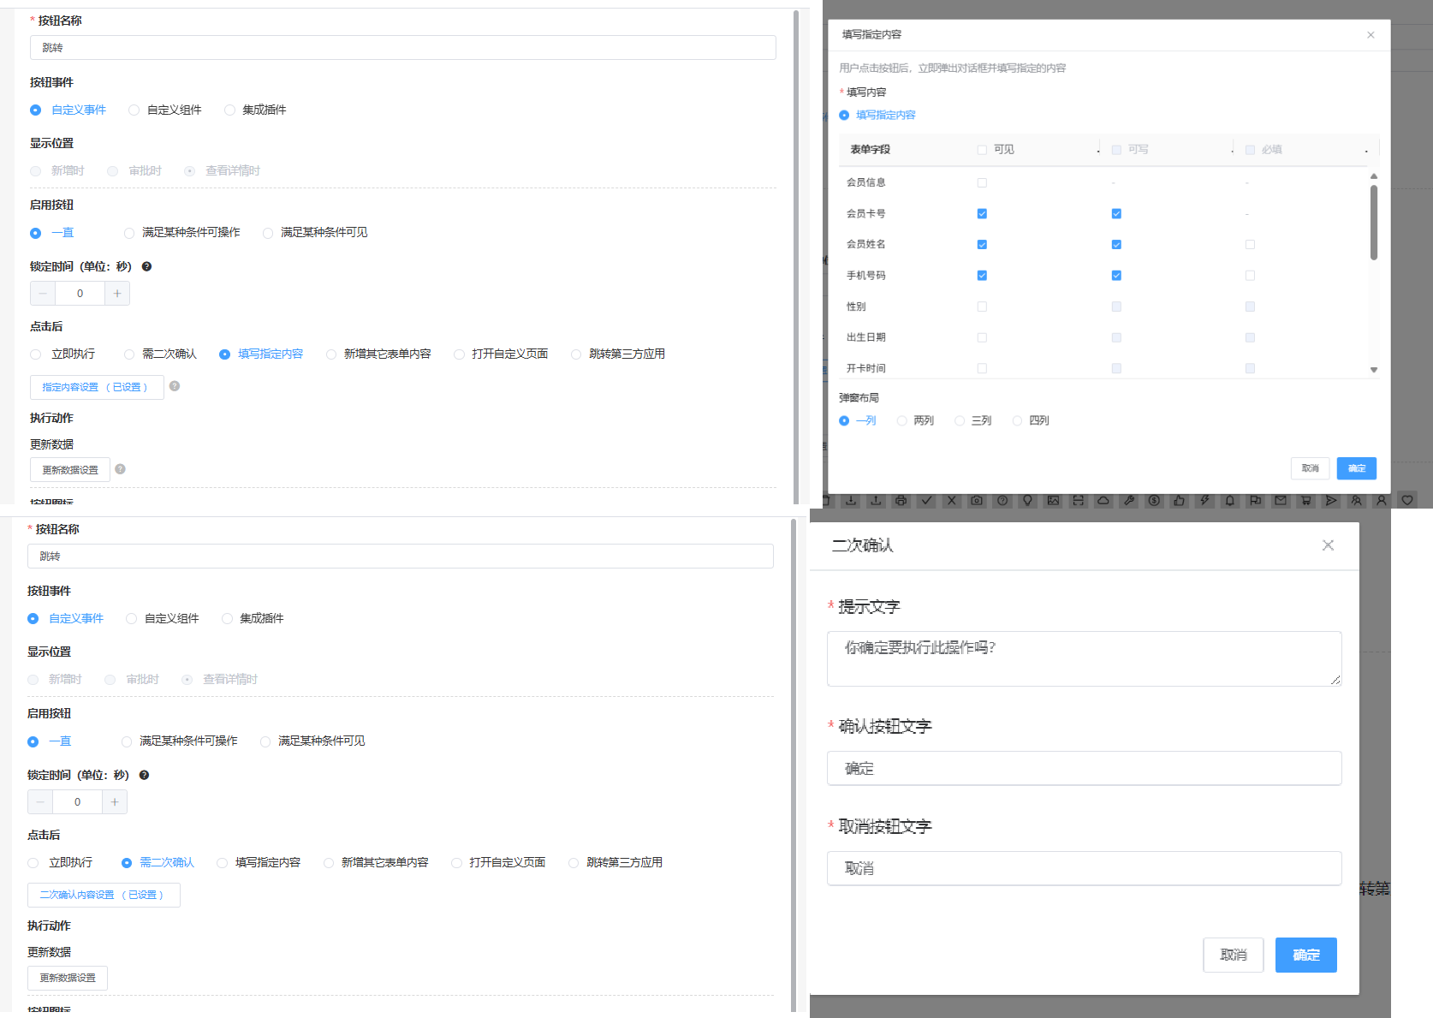Enable the 必填 checkbox for 会员姓名
The width and height of the screenshot is (1433, 1018).
click(1250, 244)
